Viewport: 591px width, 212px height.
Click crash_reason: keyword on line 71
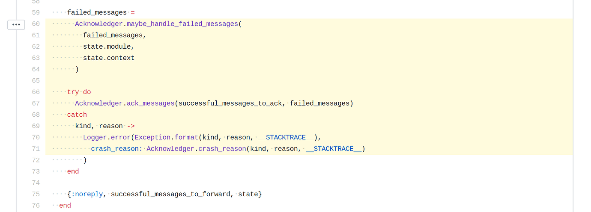pos(116,149)
